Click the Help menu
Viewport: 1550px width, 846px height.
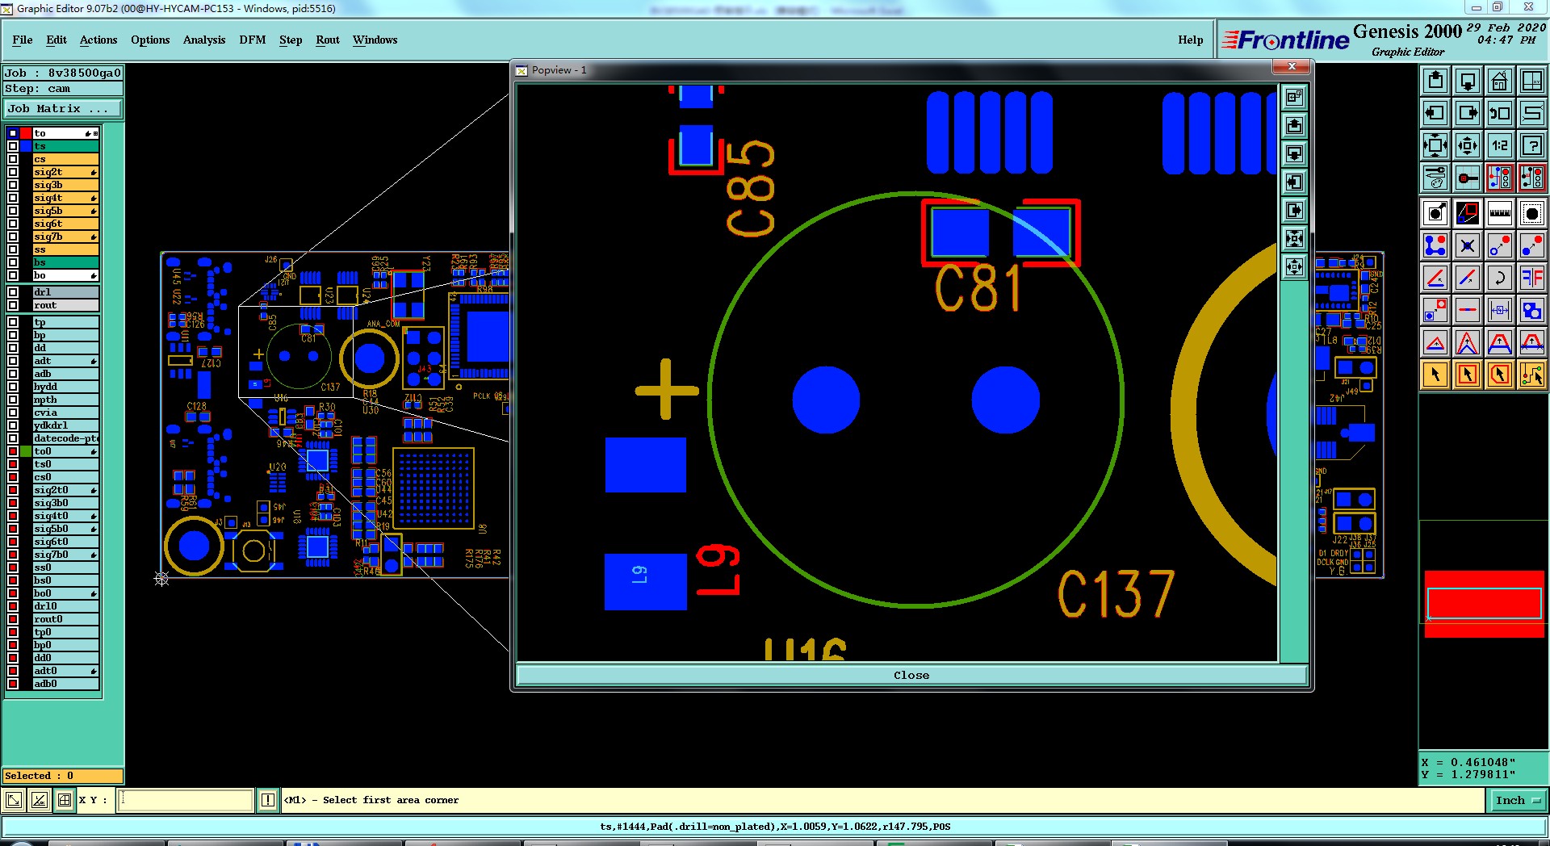point(1190,40)
